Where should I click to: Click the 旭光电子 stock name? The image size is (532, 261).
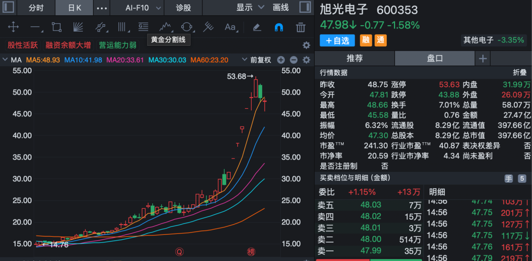coord(344,9)
